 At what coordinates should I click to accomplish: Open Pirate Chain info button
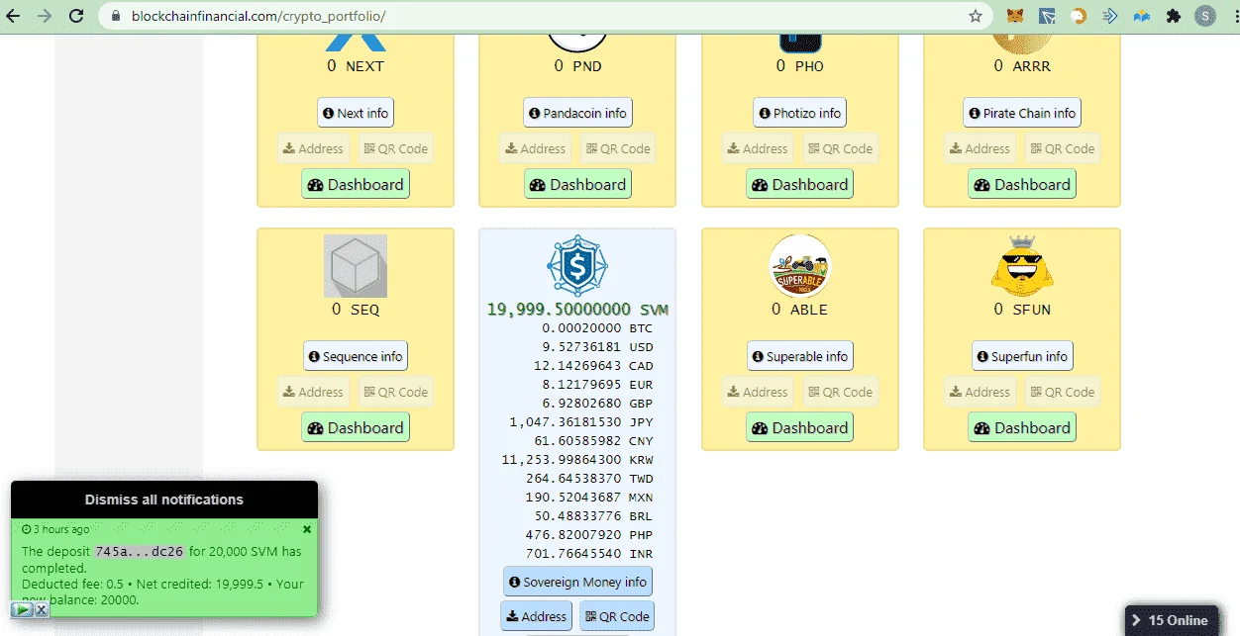click(x=1022, y=113)
